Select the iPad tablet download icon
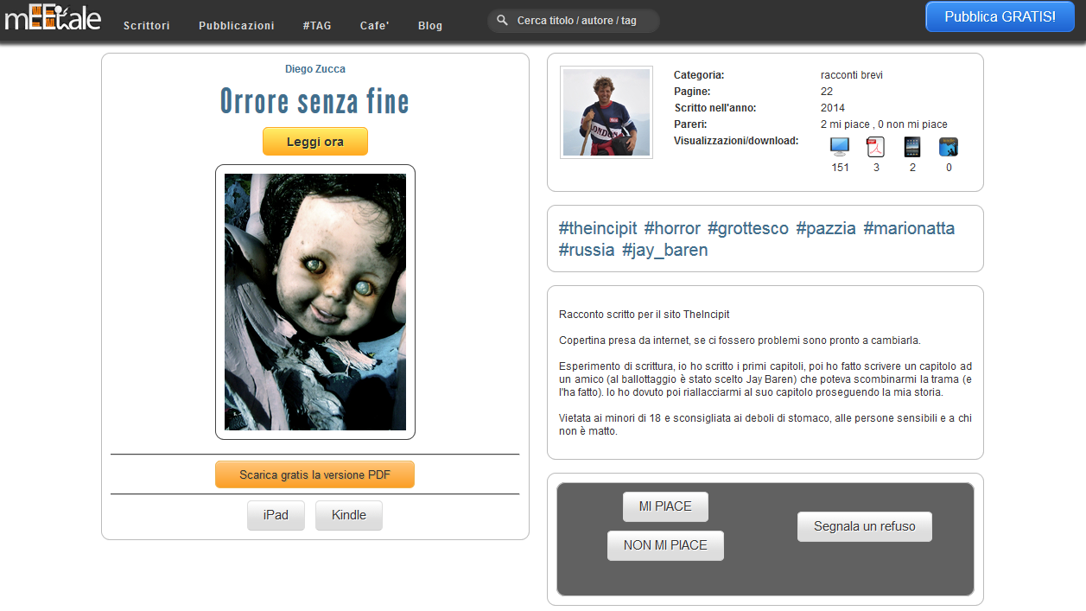This screenshot has width=1086, height=611. (x=912, y=147)
